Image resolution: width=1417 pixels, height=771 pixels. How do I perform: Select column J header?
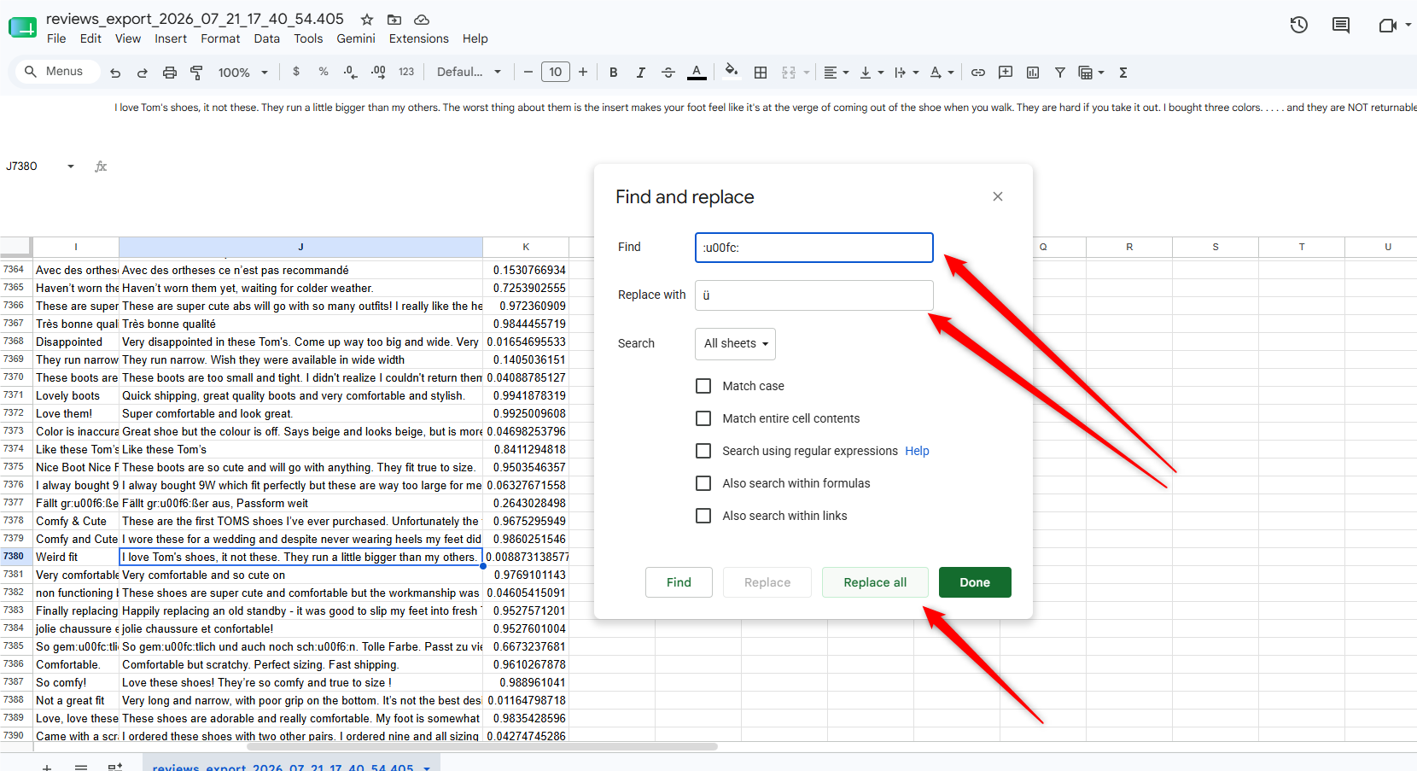300,247
